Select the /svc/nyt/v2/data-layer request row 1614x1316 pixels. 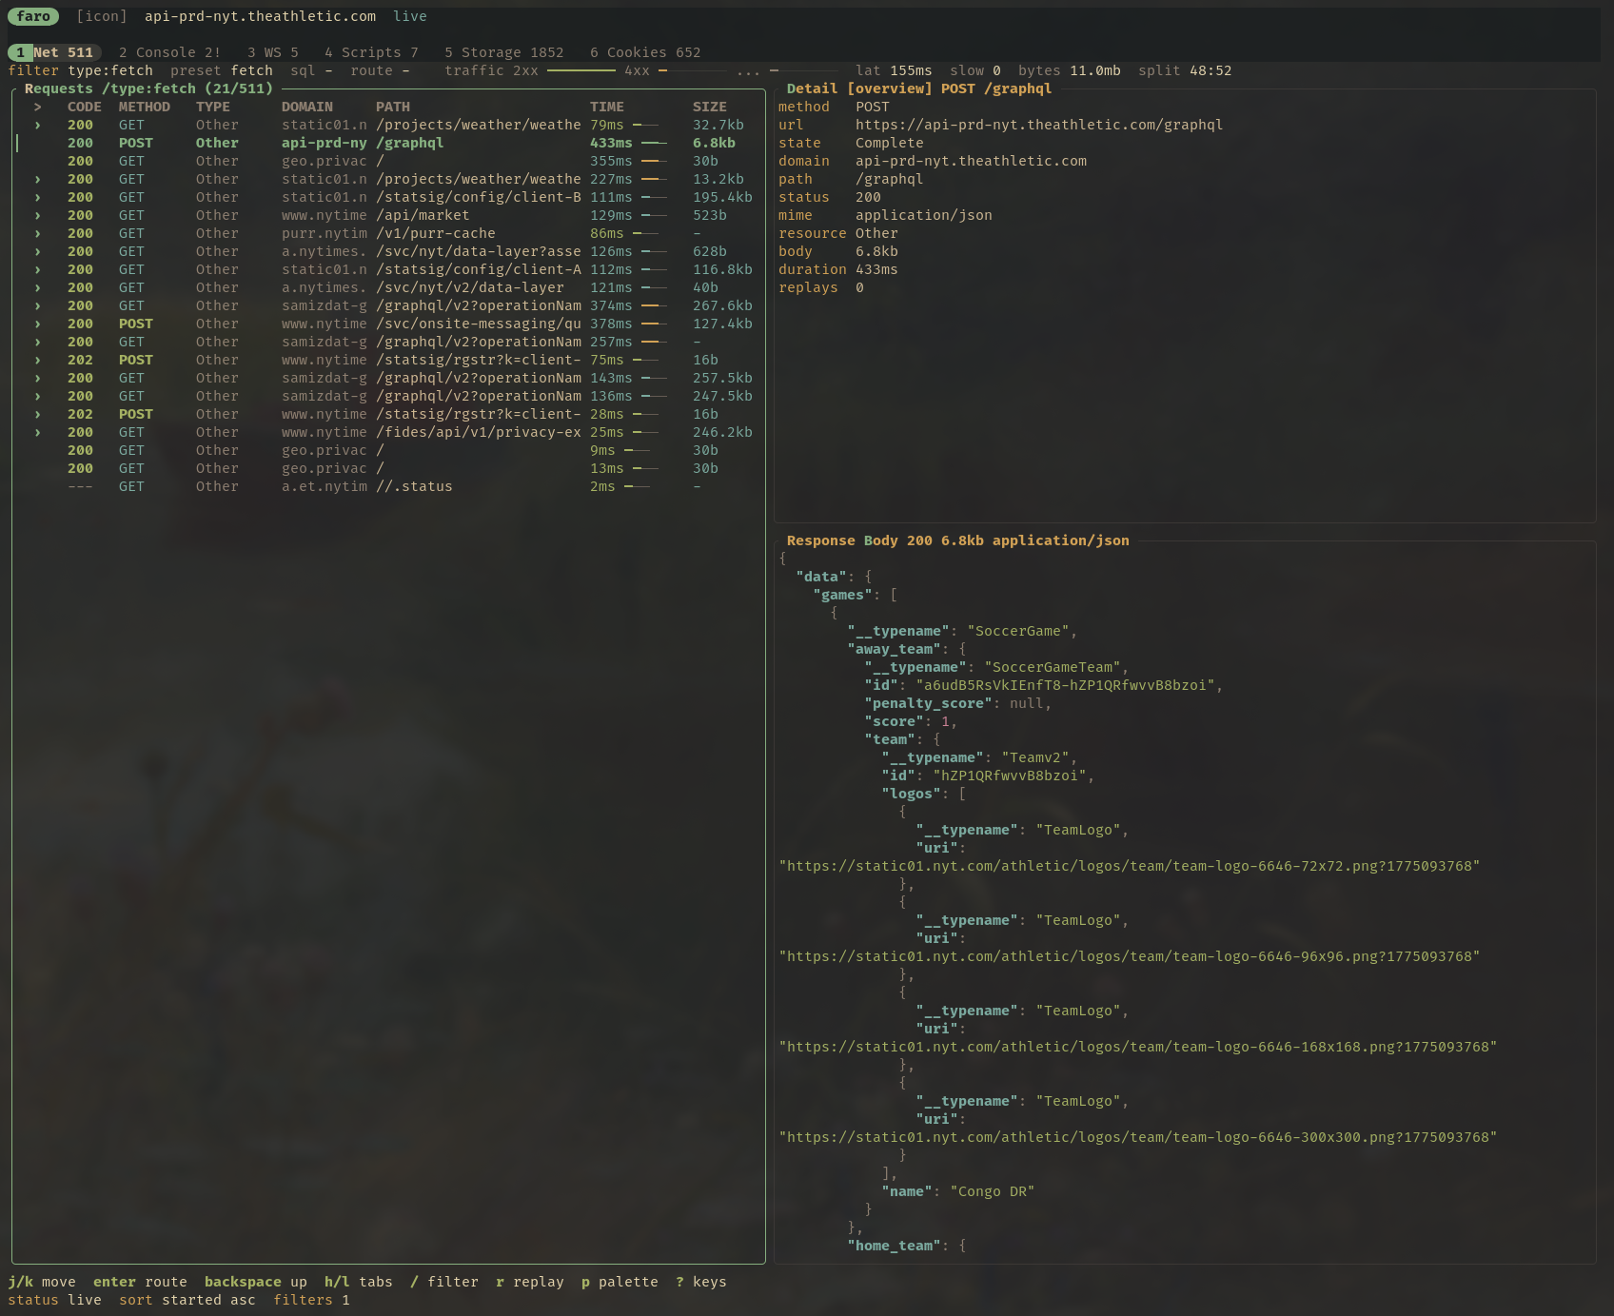389,287
